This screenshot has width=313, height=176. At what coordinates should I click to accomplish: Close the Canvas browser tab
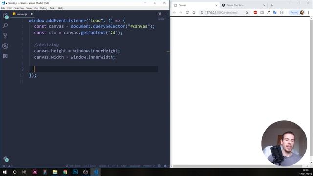tap(216, 5)
